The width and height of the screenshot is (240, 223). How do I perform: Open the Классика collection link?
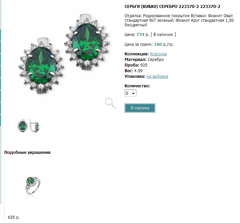[x=158, y=54]
